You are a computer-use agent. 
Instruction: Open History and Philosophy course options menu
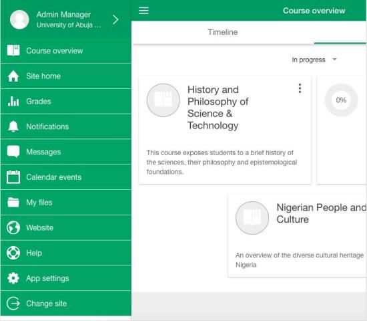300,88
